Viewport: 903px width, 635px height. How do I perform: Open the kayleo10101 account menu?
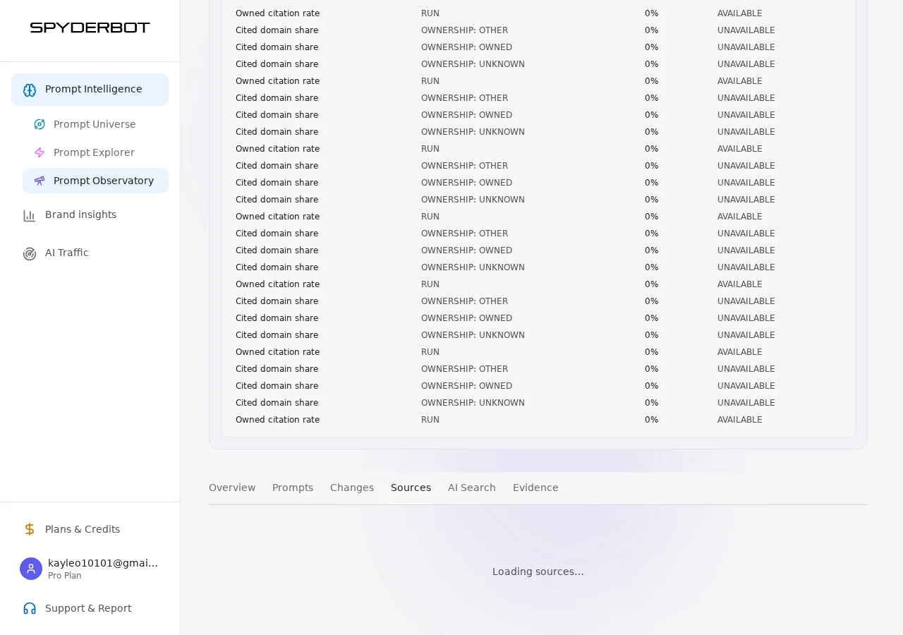click(90, 569)
